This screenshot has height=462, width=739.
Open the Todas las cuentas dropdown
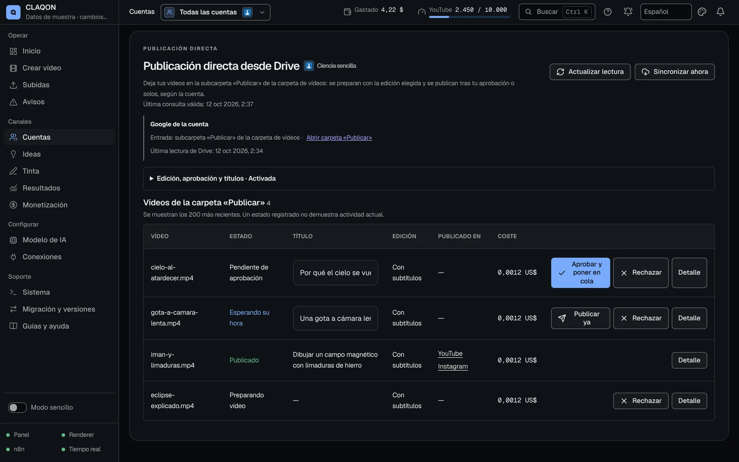coord(215,12)
